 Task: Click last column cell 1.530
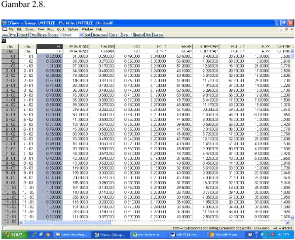click(281, 100)
